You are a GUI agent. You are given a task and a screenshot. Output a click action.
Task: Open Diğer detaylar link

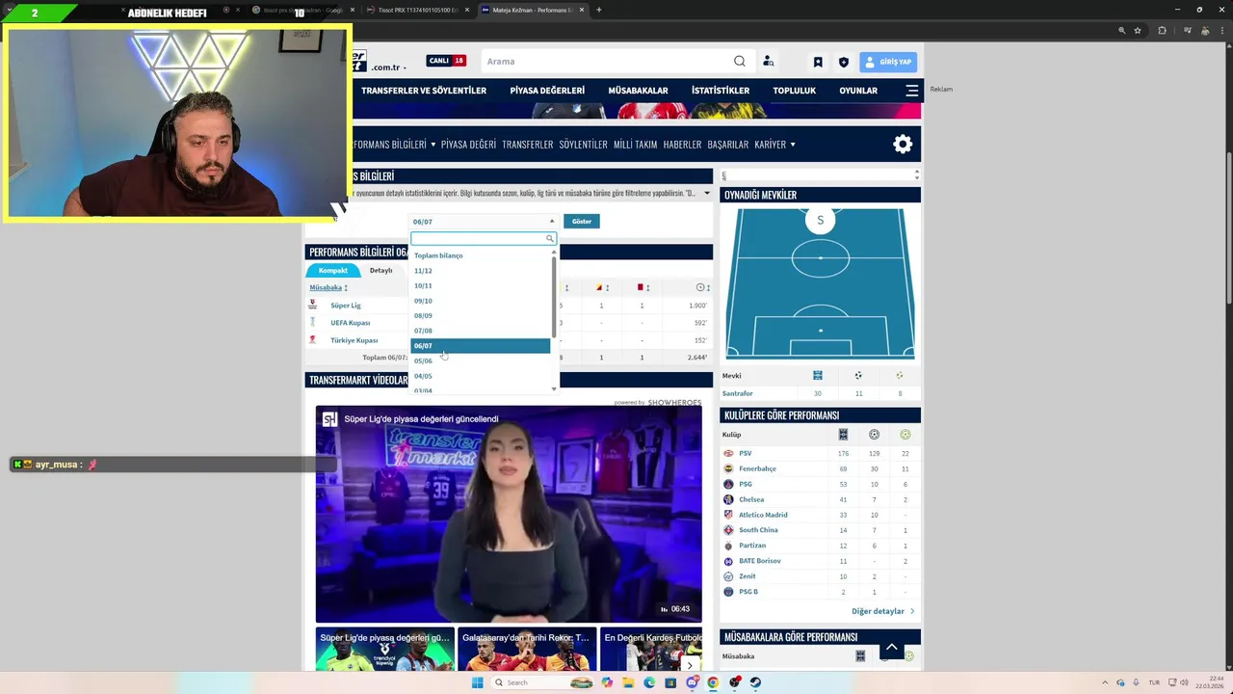[882, 611]
